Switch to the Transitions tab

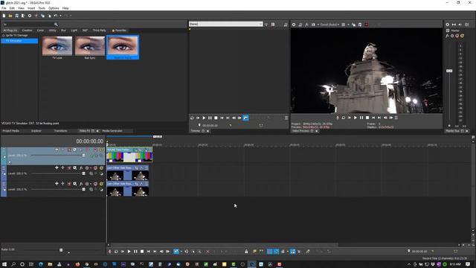pos(60,131)
